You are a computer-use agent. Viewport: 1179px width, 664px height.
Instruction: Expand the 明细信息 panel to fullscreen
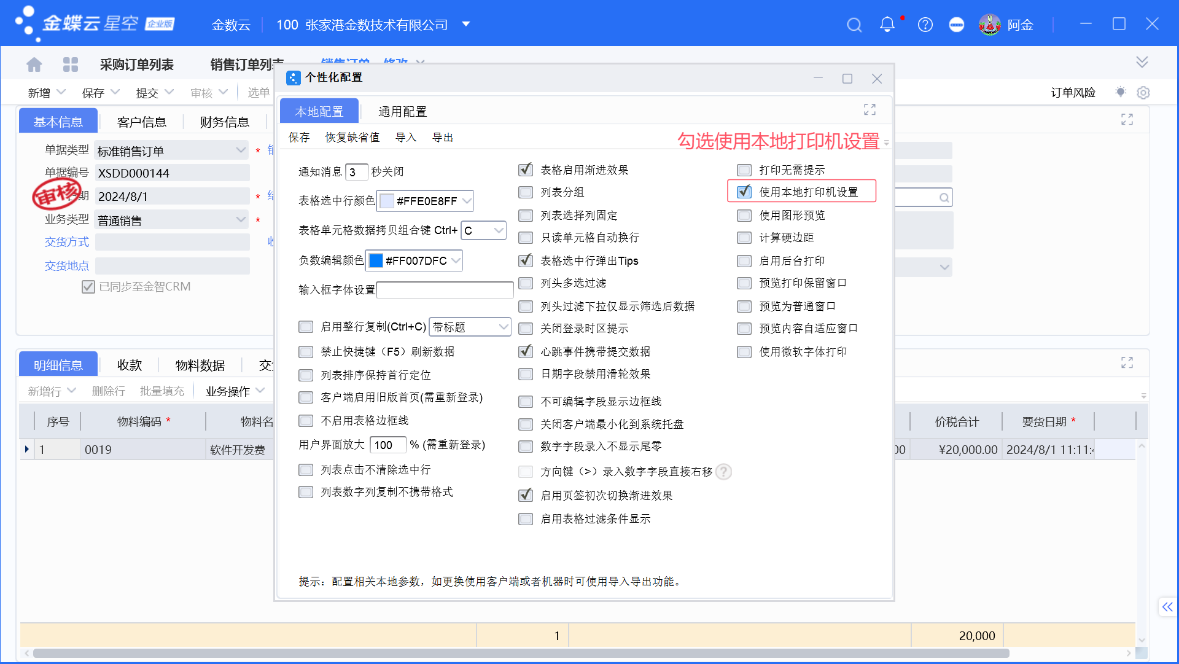coord(1127,362)
